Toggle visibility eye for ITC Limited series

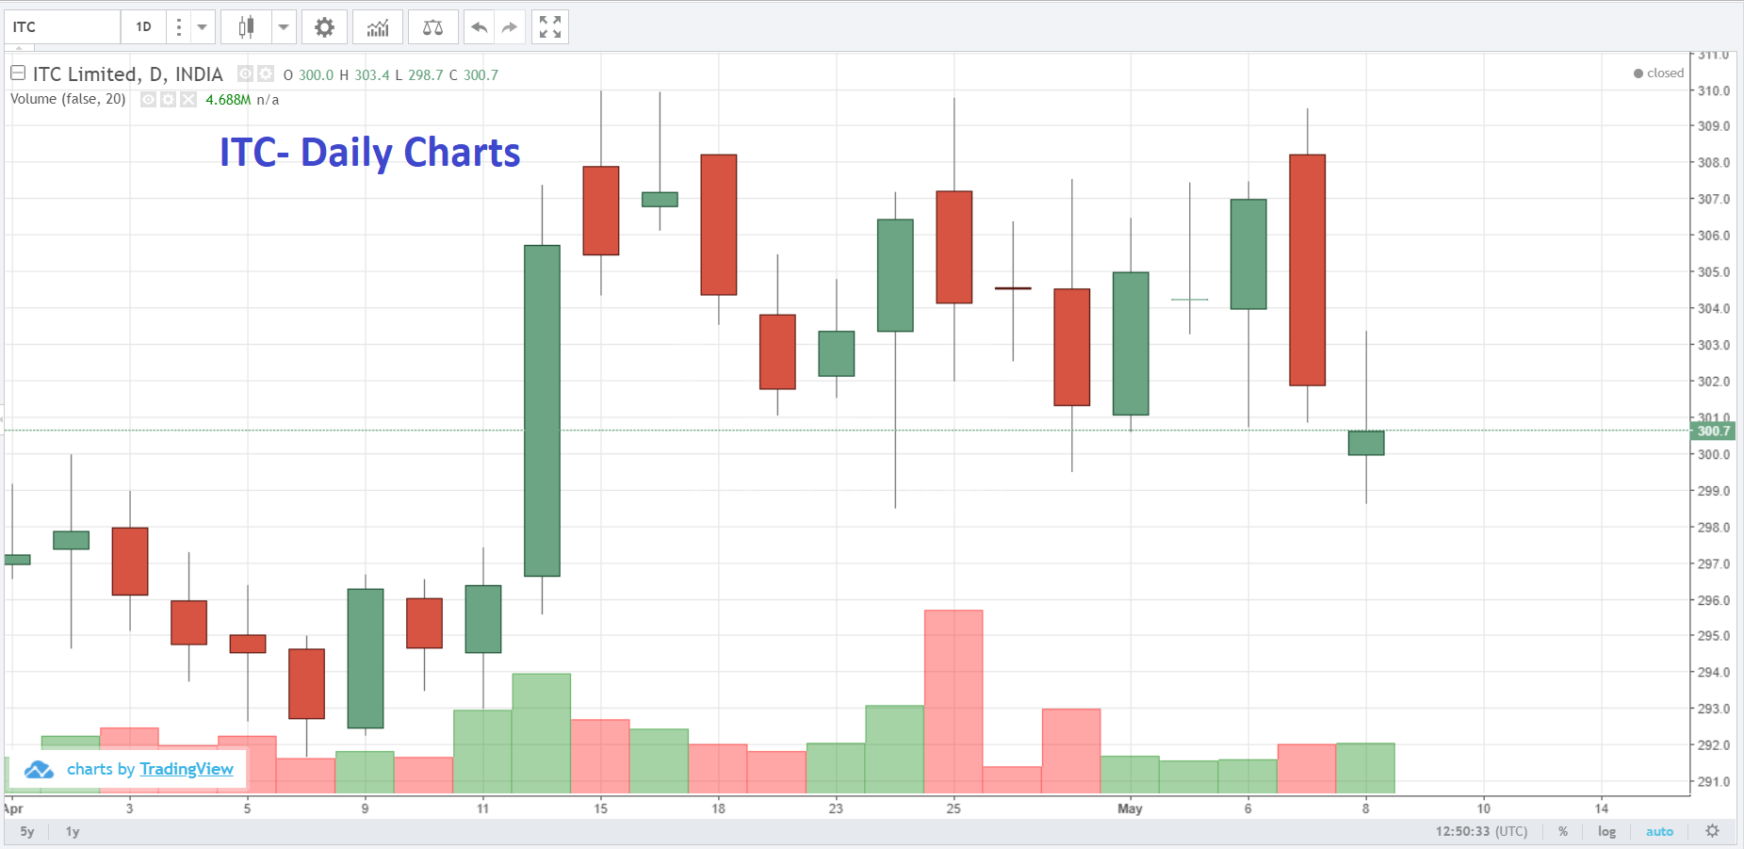click(245, 73)
